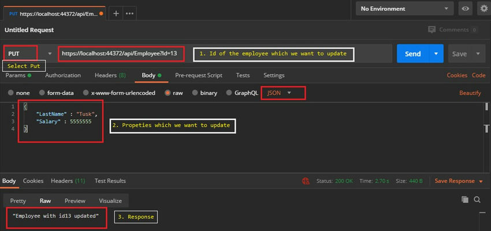Select the GraphQL body radio

[x=229, y=93]
